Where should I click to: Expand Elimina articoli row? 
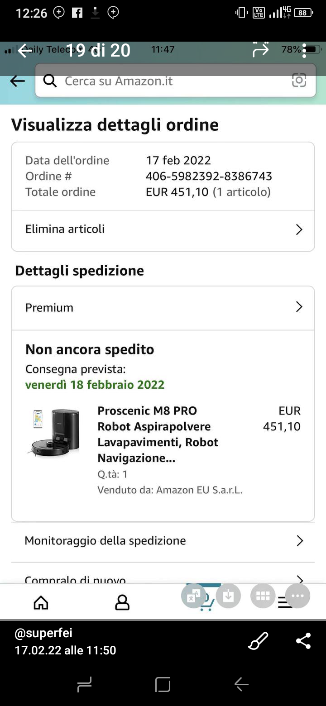[163, 229]
